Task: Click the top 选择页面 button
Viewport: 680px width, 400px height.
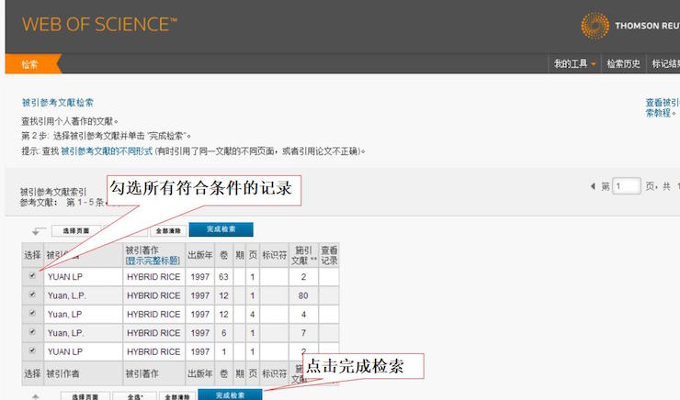Action: coord(76,231)
